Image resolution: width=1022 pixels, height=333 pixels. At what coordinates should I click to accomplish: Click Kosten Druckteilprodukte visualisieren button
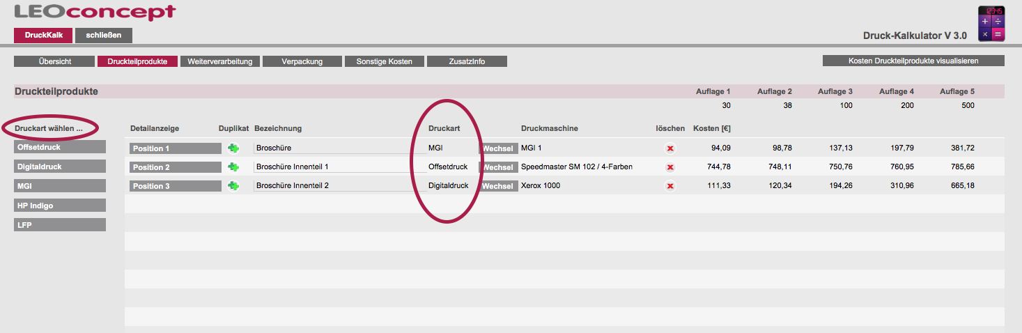(913, 61)
